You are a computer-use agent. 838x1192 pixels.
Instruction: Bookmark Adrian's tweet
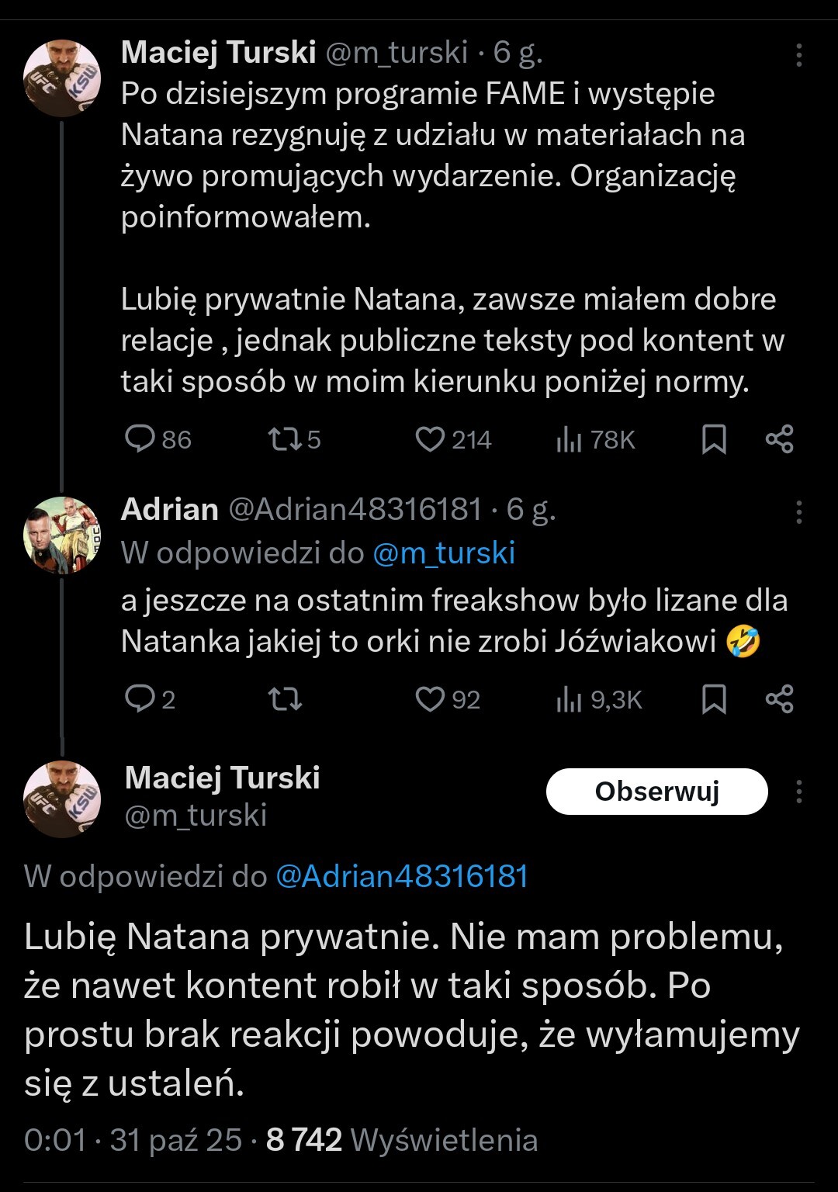714,699
